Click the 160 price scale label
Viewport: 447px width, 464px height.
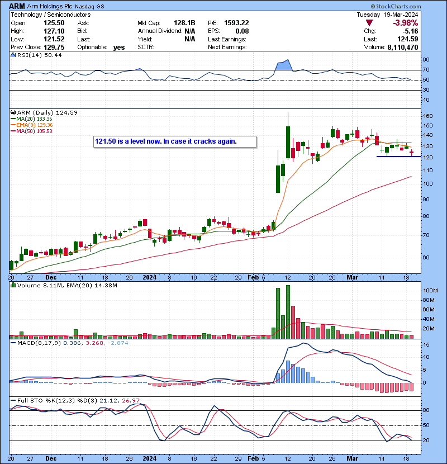[428, 116]
